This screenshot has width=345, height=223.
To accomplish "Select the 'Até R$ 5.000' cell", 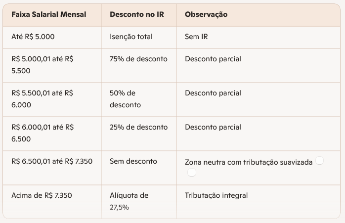I will tap(33, 37).
